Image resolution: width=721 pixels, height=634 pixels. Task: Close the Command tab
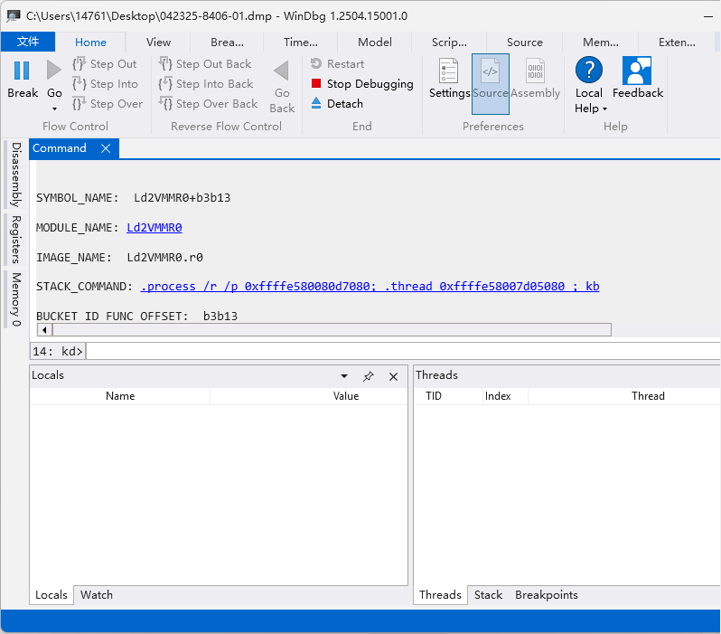[106, 148]
